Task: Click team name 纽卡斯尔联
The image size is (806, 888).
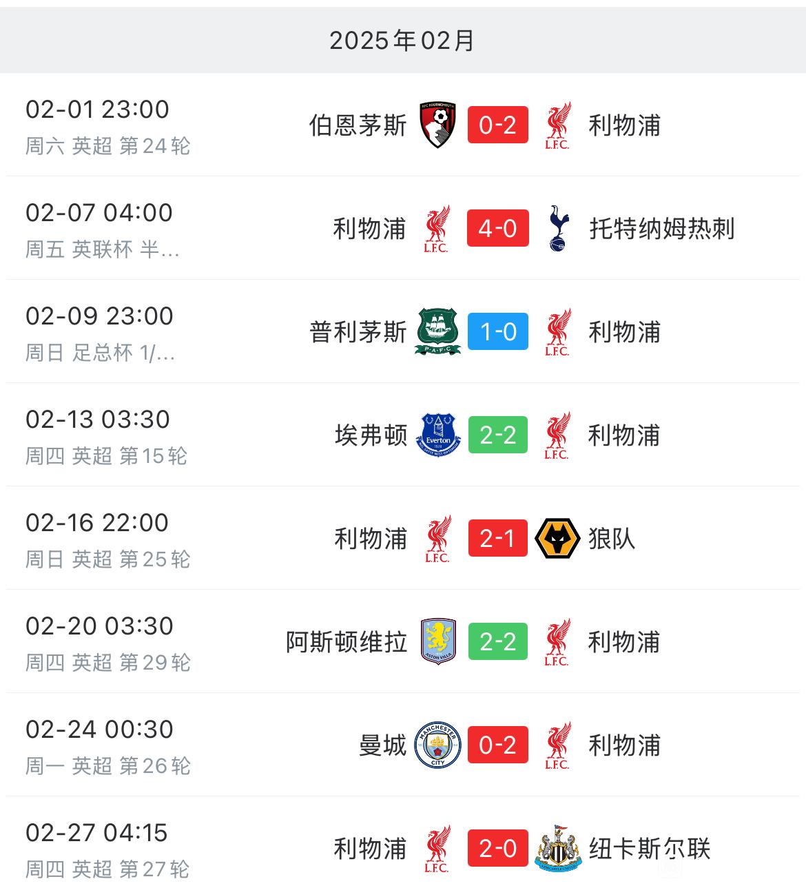Action: (x=650, y=848)
